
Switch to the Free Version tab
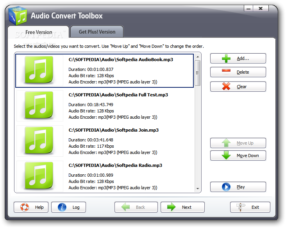click(x=39, y=32)
